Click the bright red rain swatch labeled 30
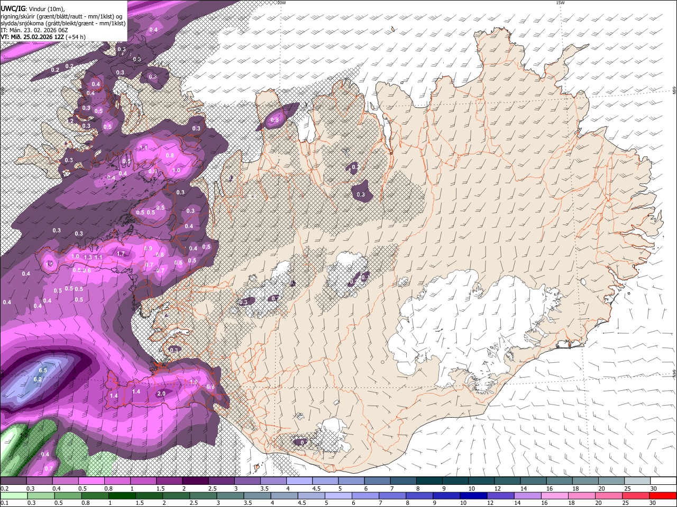Image resolution: width=677 pixels, height=507 pixels. click(662, 495)
